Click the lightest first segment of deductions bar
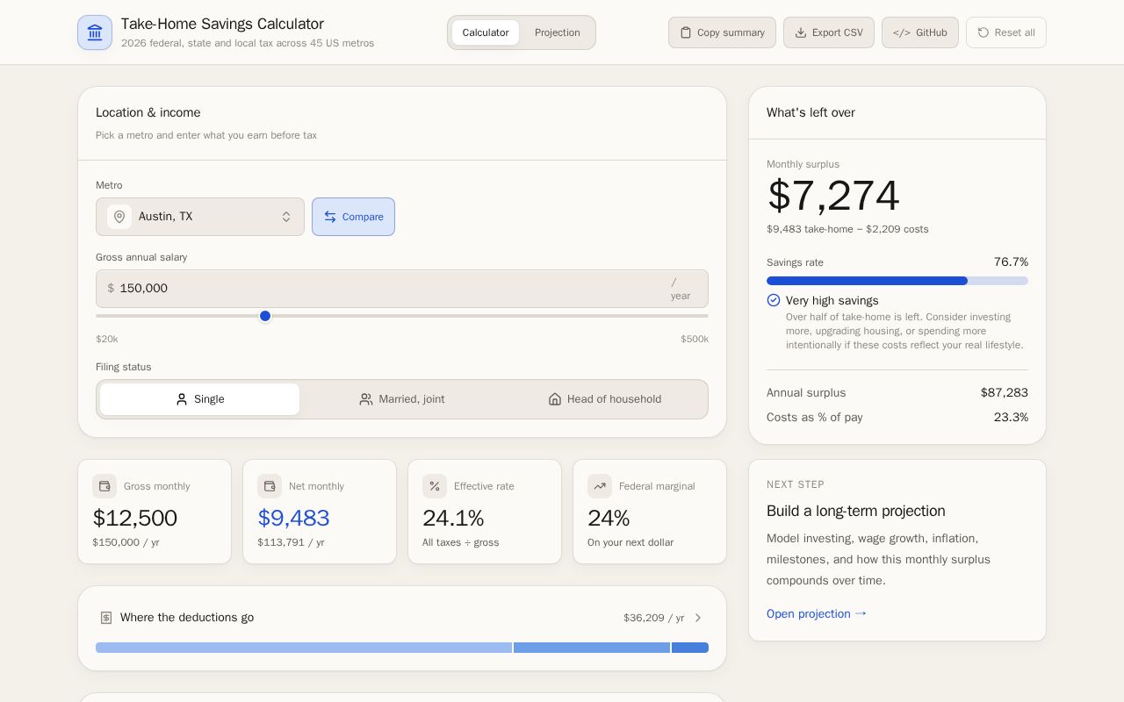This screenshot has width=1124, height=702. (304, 648)
